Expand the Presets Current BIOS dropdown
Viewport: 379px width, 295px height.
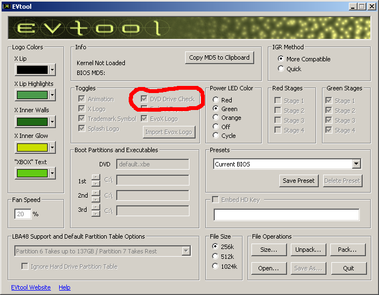[356, 164]
